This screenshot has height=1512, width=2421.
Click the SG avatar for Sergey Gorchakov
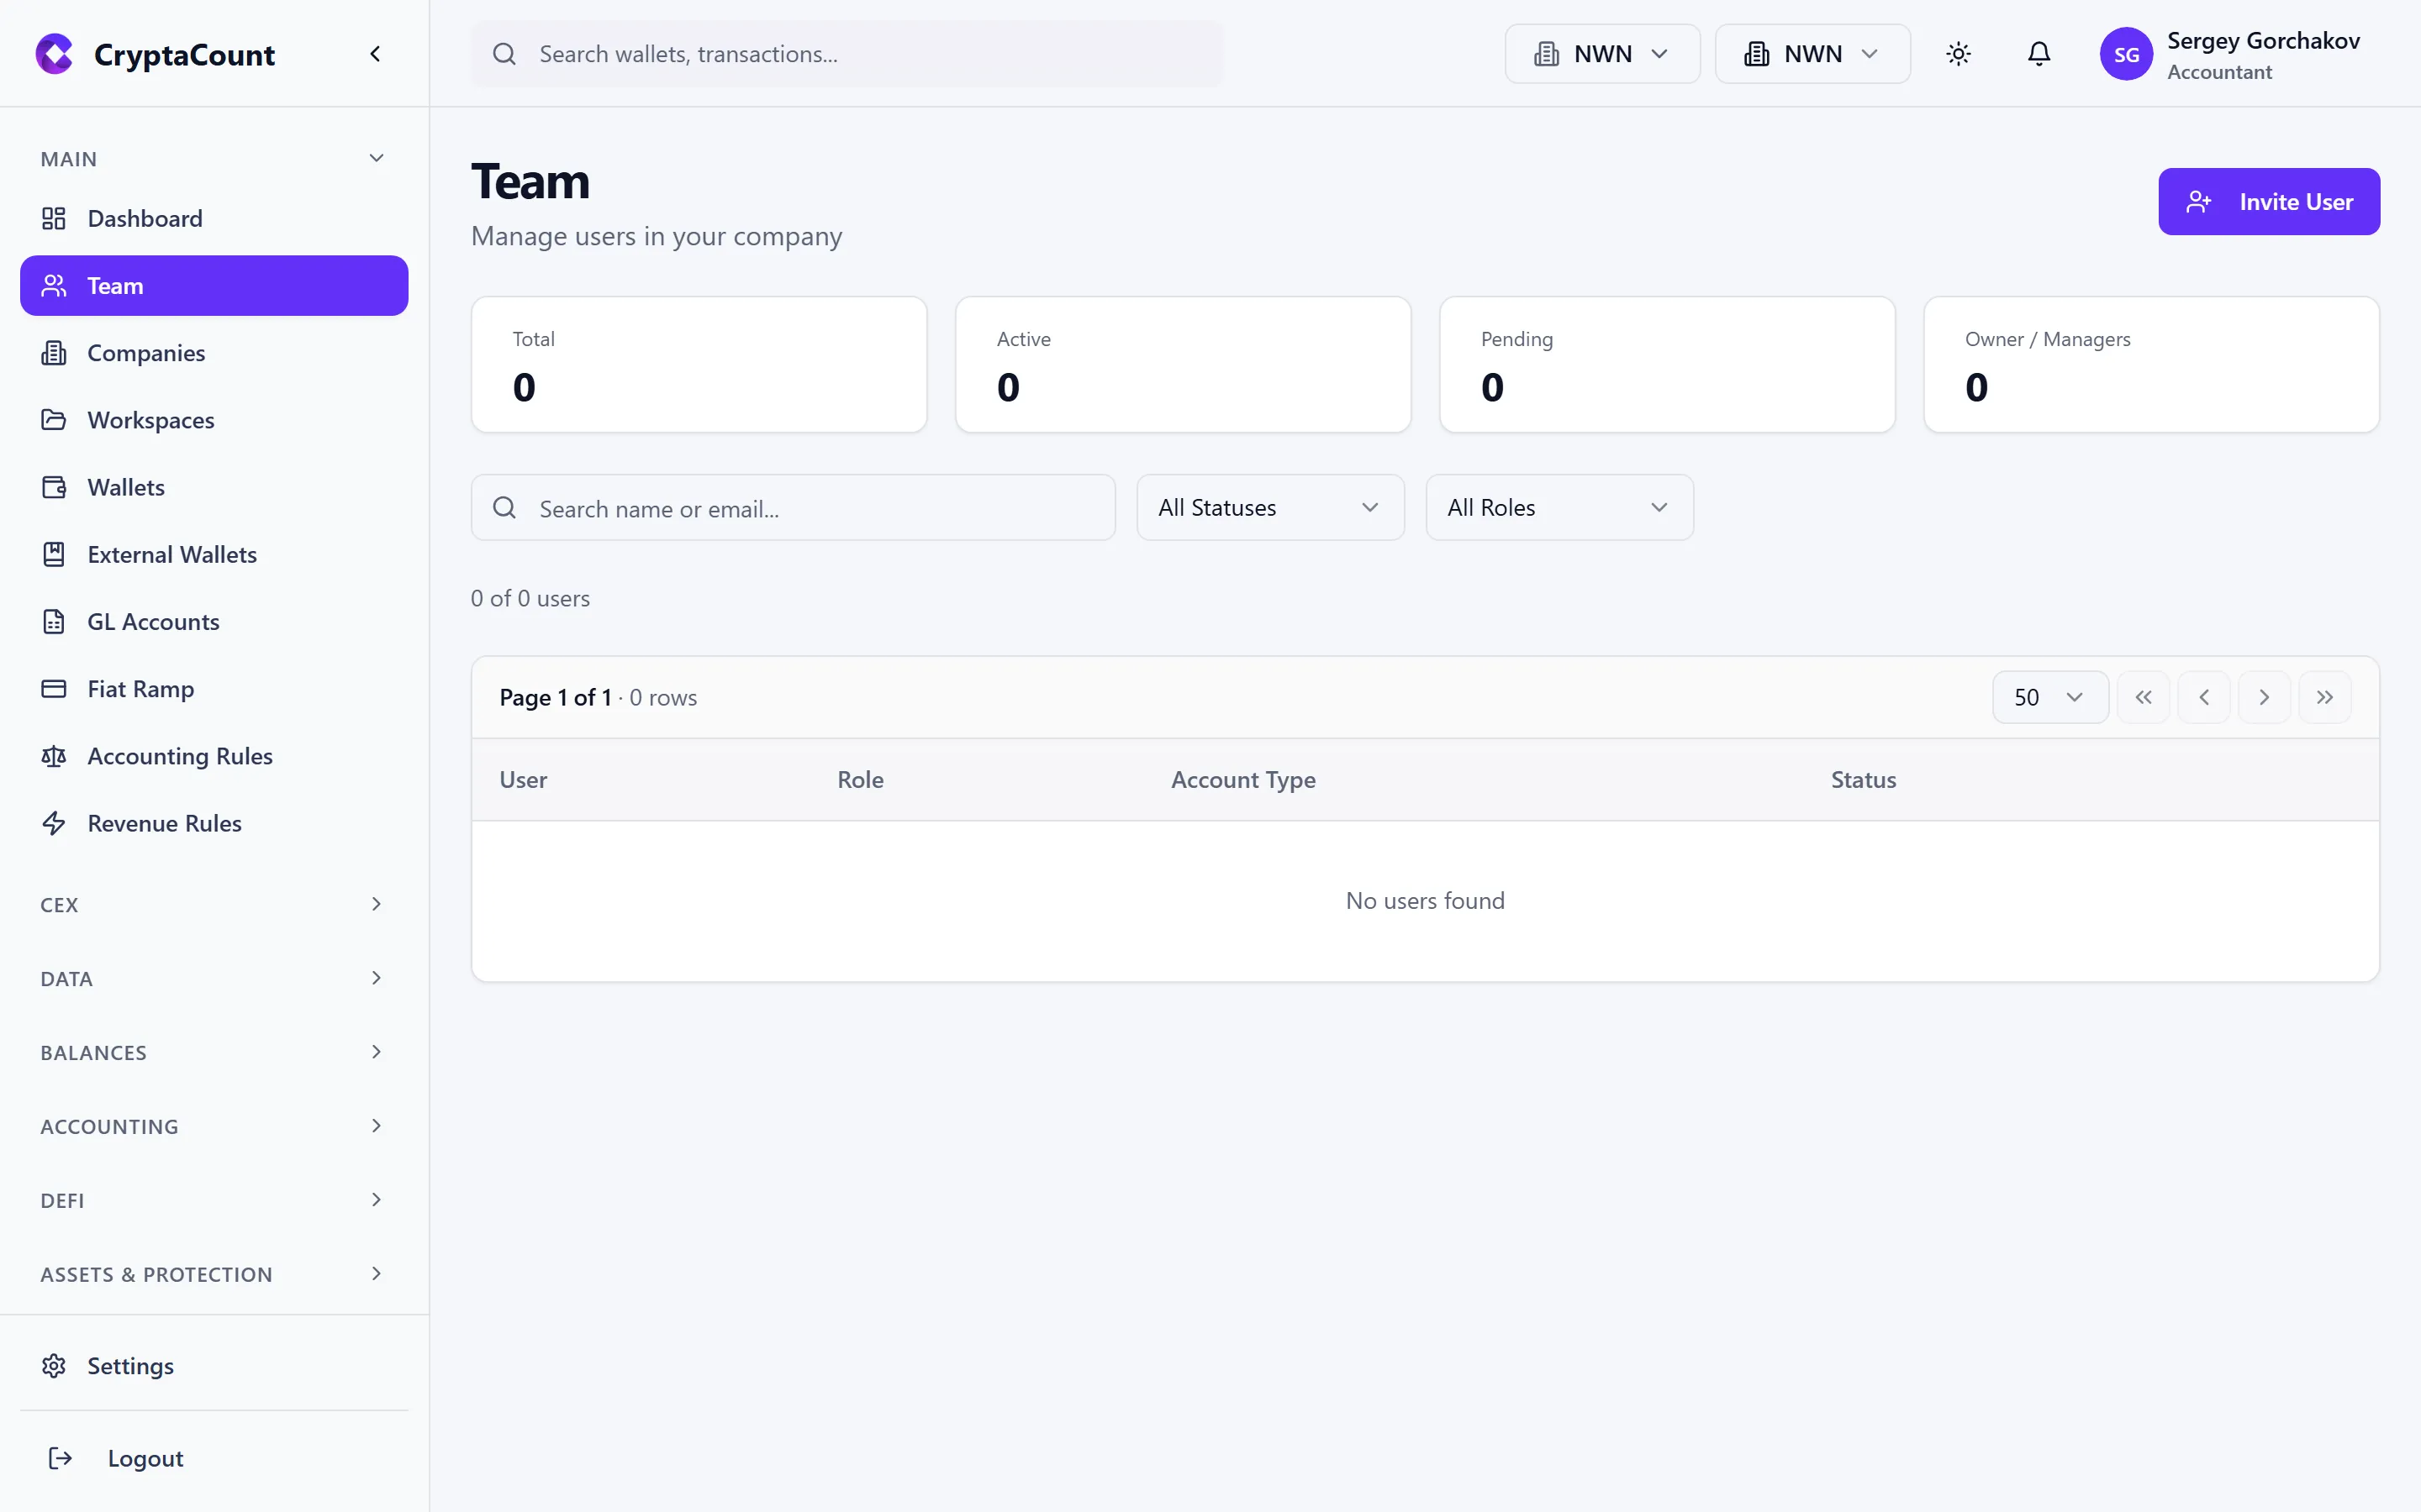coord(2128,54)
